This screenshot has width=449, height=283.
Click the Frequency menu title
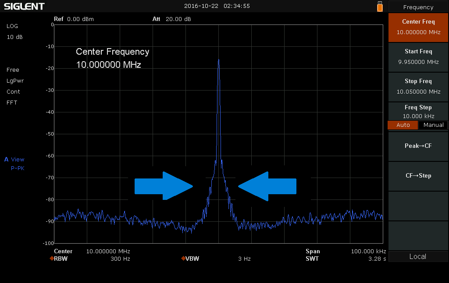click(x=418, y=7)
